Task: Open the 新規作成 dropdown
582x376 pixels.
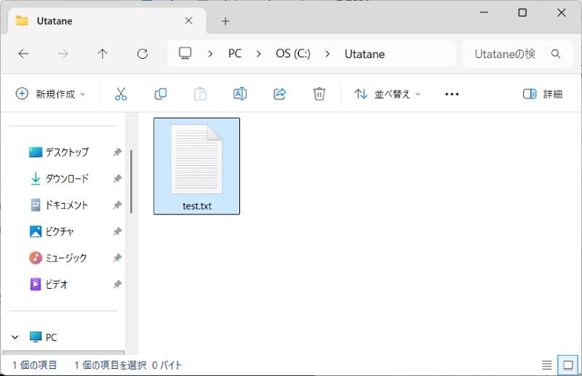Action: pyautogui.click(x=50, y=94)
